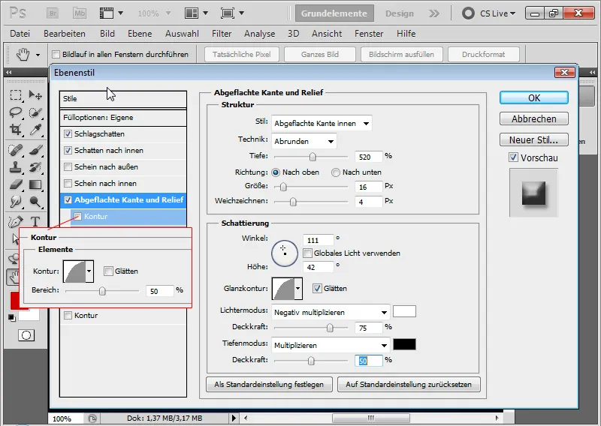The image size is (601, 426).
Task: Open the Stil dropdown Abgeflachte Kante innen
Action: point(322,123)
